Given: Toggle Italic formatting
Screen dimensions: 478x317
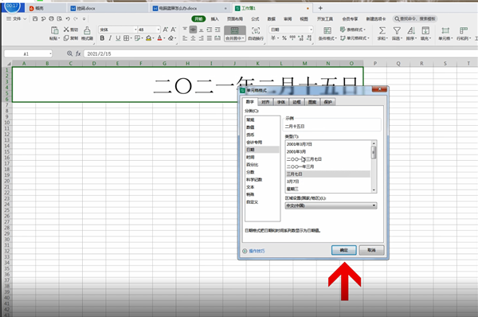Looking at the screenshot, I should (110, 38).
